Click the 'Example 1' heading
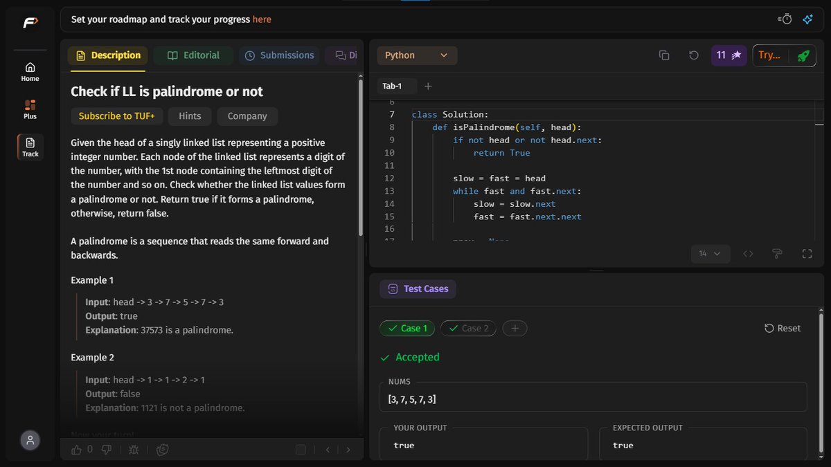 click(93, 280)
